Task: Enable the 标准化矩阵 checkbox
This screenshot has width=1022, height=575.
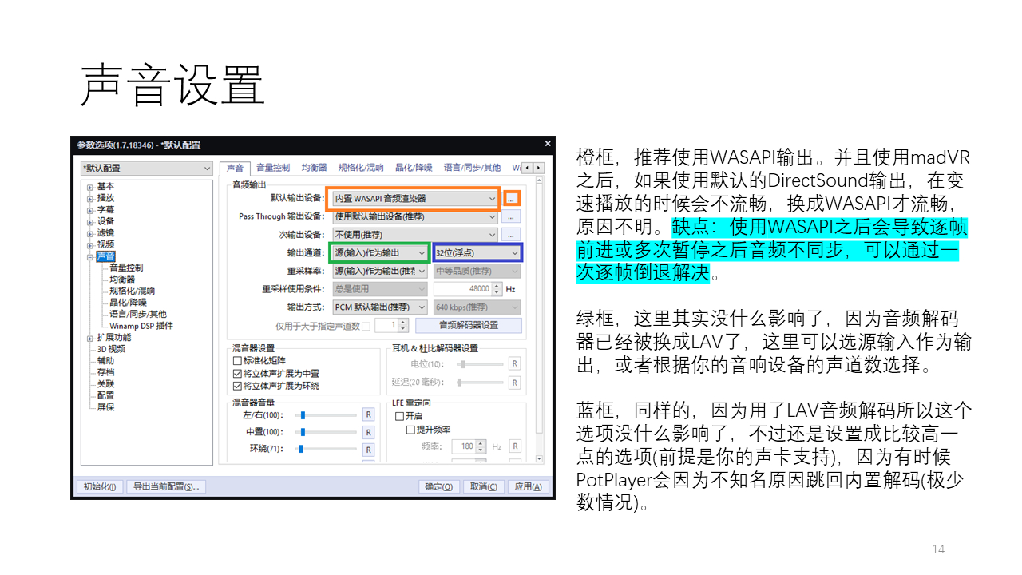Action: pyautogui.click(x=237, y=361)
